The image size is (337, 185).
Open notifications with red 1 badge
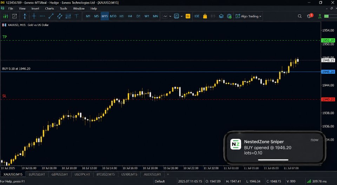click(310, 16)
